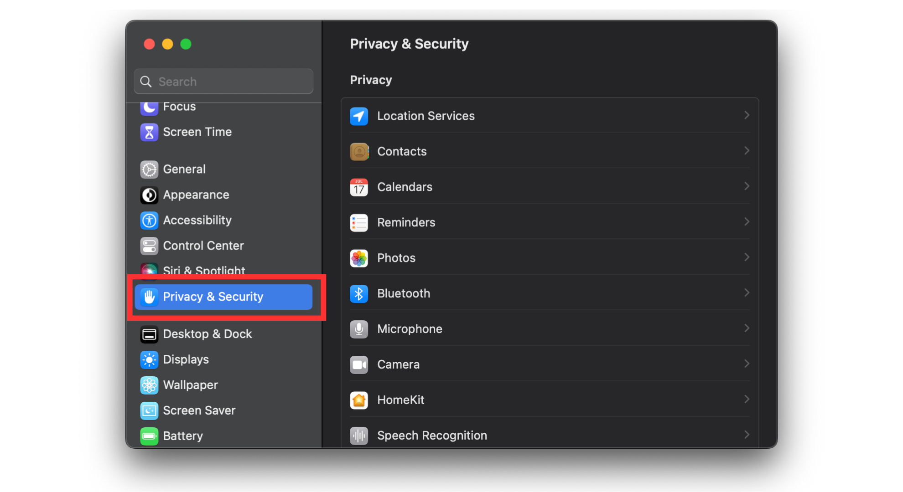Click the HomeKit house icon
903x492 pixels.
click(x=359, y=400)
